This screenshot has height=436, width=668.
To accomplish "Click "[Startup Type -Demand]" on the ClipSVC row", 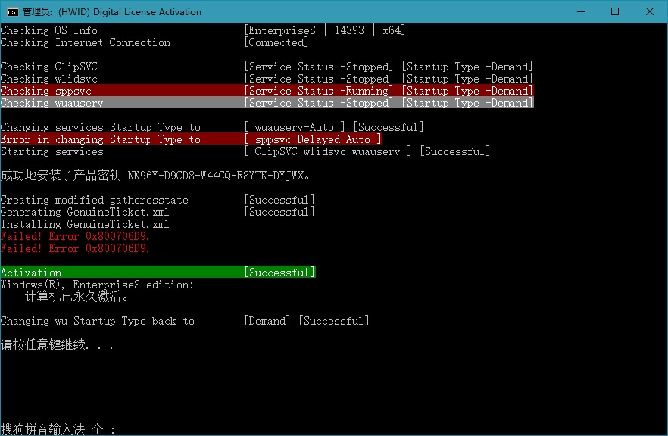I will tap(467, 67).
